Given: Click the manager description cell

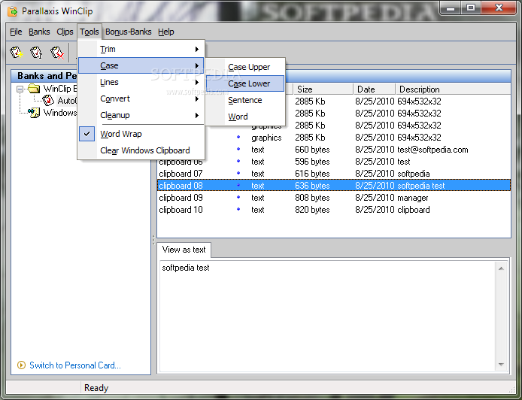Looking at the screenshot, I should (x=412, y=198).
